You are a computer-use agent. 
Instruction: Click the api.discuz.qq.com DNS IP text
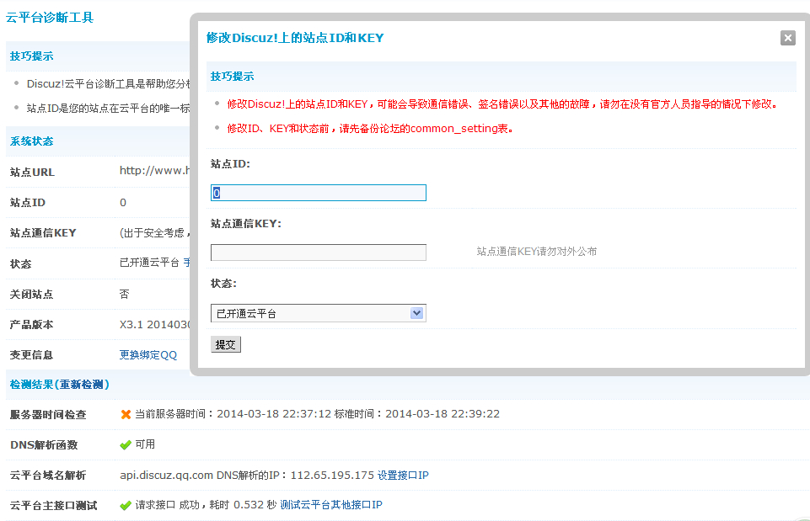(x=247, y=475)
